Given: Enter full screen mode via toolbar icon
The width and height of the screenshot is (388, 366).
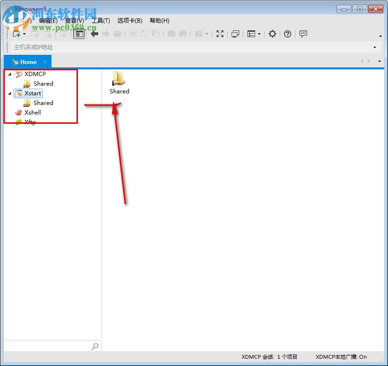Looking at the screenshot, I should pyautogui.click(x=220, y=34).
